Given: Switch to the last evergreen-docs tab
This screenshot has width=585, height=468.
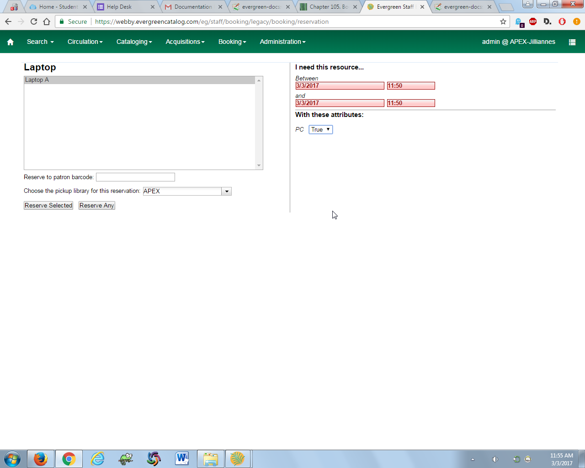Looking at the screenshot, I should 463,7.
